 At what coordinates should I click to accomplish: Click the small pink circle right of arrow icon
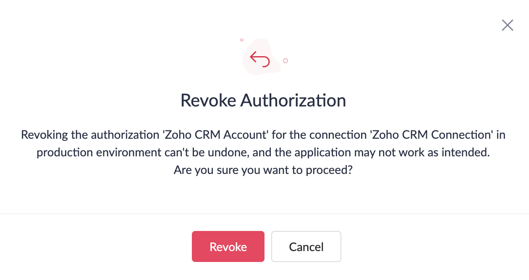click(285, 61)
